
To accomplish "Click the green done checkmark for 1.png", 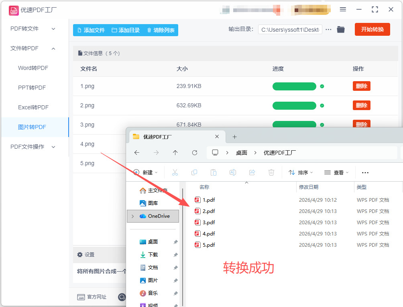I will point(322,86).
